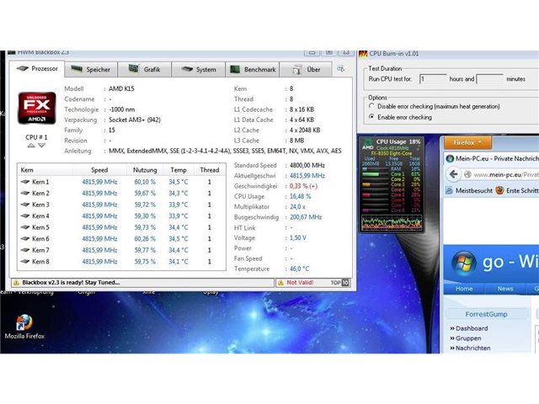Screen dimensions: 539x404
Task: Click the CPU # down arrow
Action: (41, 146)
